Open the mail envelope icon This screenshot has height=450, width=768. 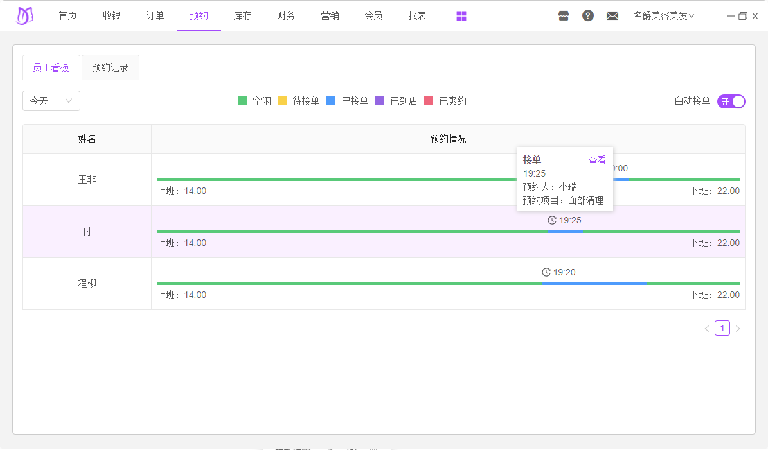(x=612, y=16)
